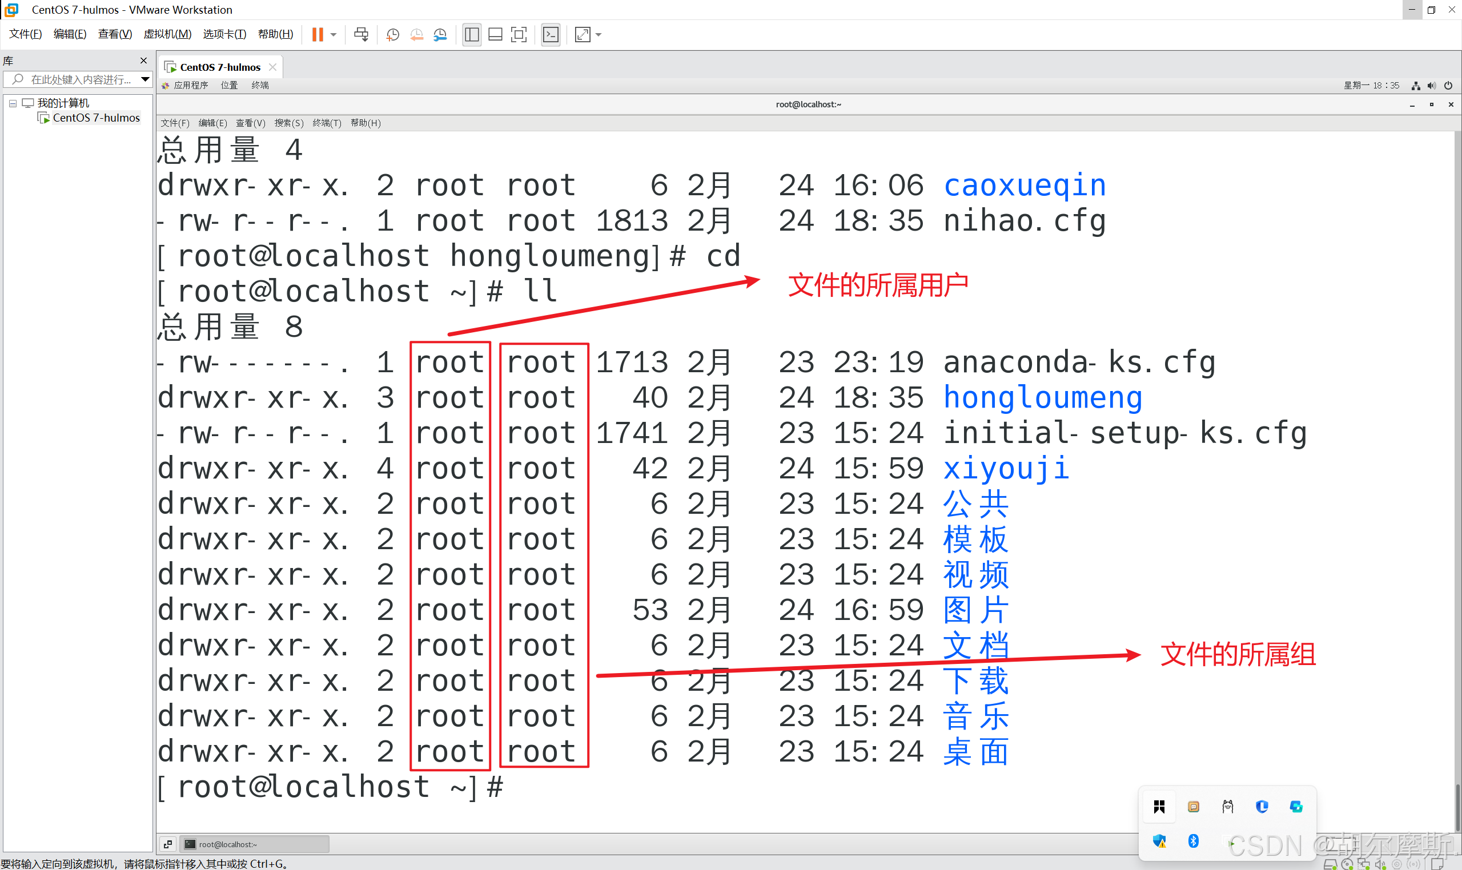This screenshot has width=1462, height=870.
Task: Click the CentOS power icon
Action: (1448, 86)
